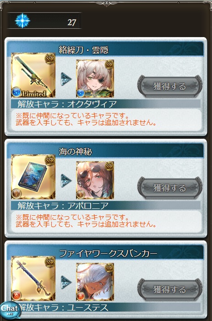This screenshot has height=321, width=212.
Task: Click 獲得する button for 絡繰刀・雲隠
Action: click(x=170, y=86)
